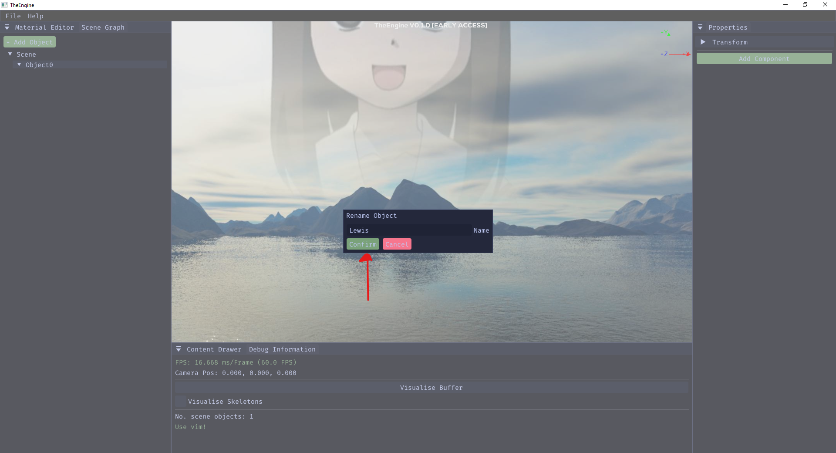Screen dimensions: 836x453
Task: Click the 'No. scene objects: 1' text
Action: [x=214, y=416]
